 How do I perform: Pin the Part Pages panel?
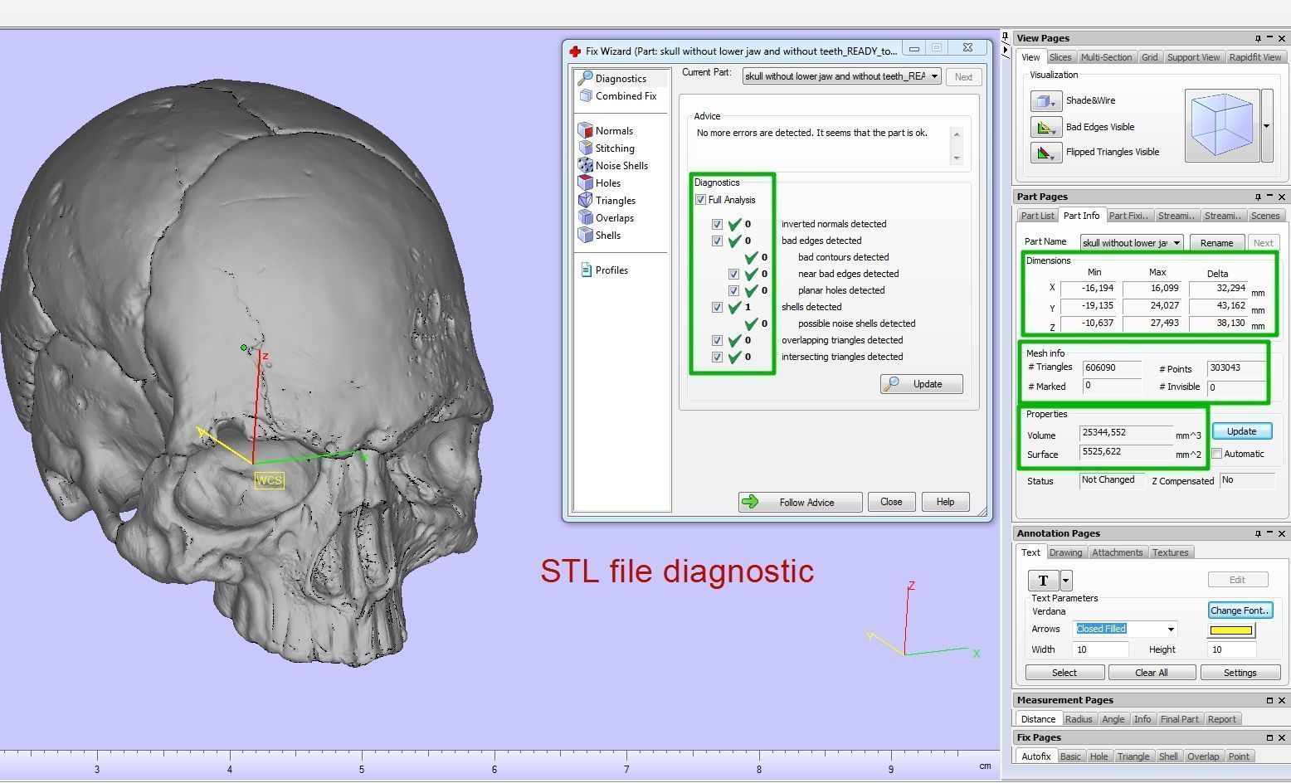pyautogui.click(x=1258, y=197)
